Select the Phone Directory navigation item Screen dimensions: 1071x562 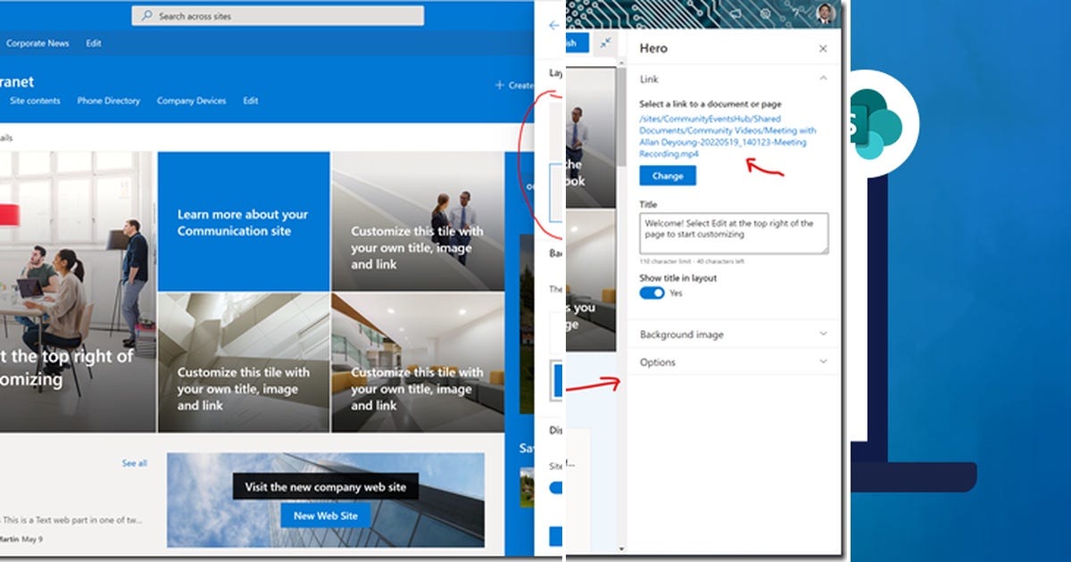coord(108,101)
